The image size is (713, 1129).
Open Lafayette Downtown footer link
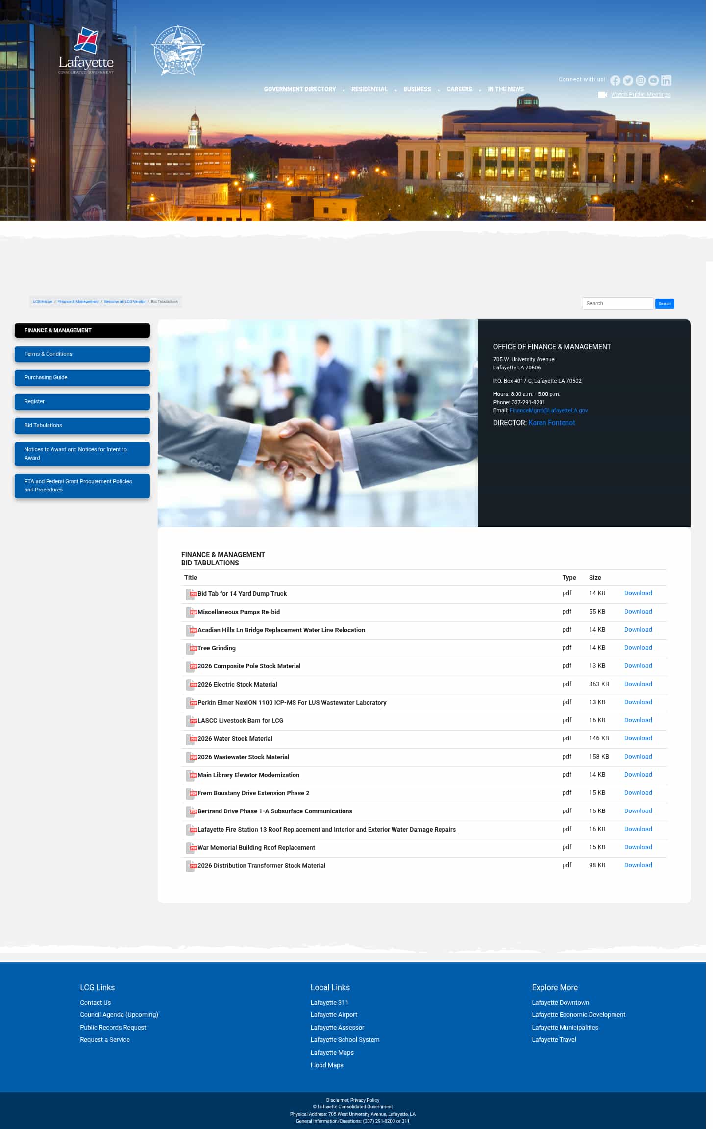point(561,1003)
